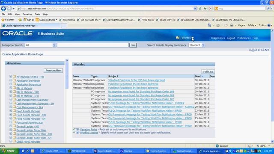The image size is (274, 154).
Task: Click folder icon beside Bills of Material
Action: click(x=14, y=88)
